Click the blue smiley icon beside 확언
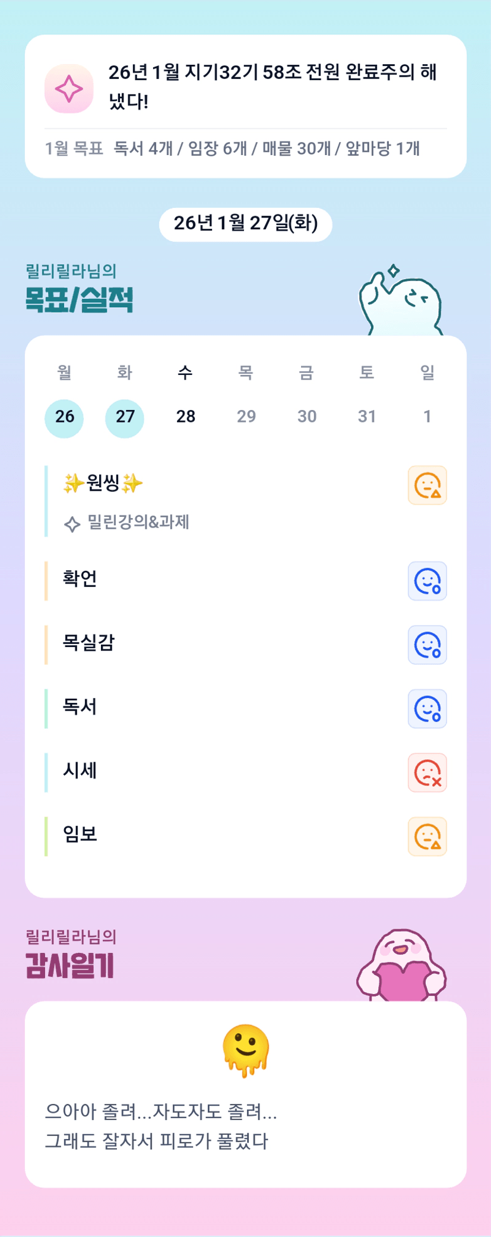Screen dimensions: 491x1237 tap(427, 581)
